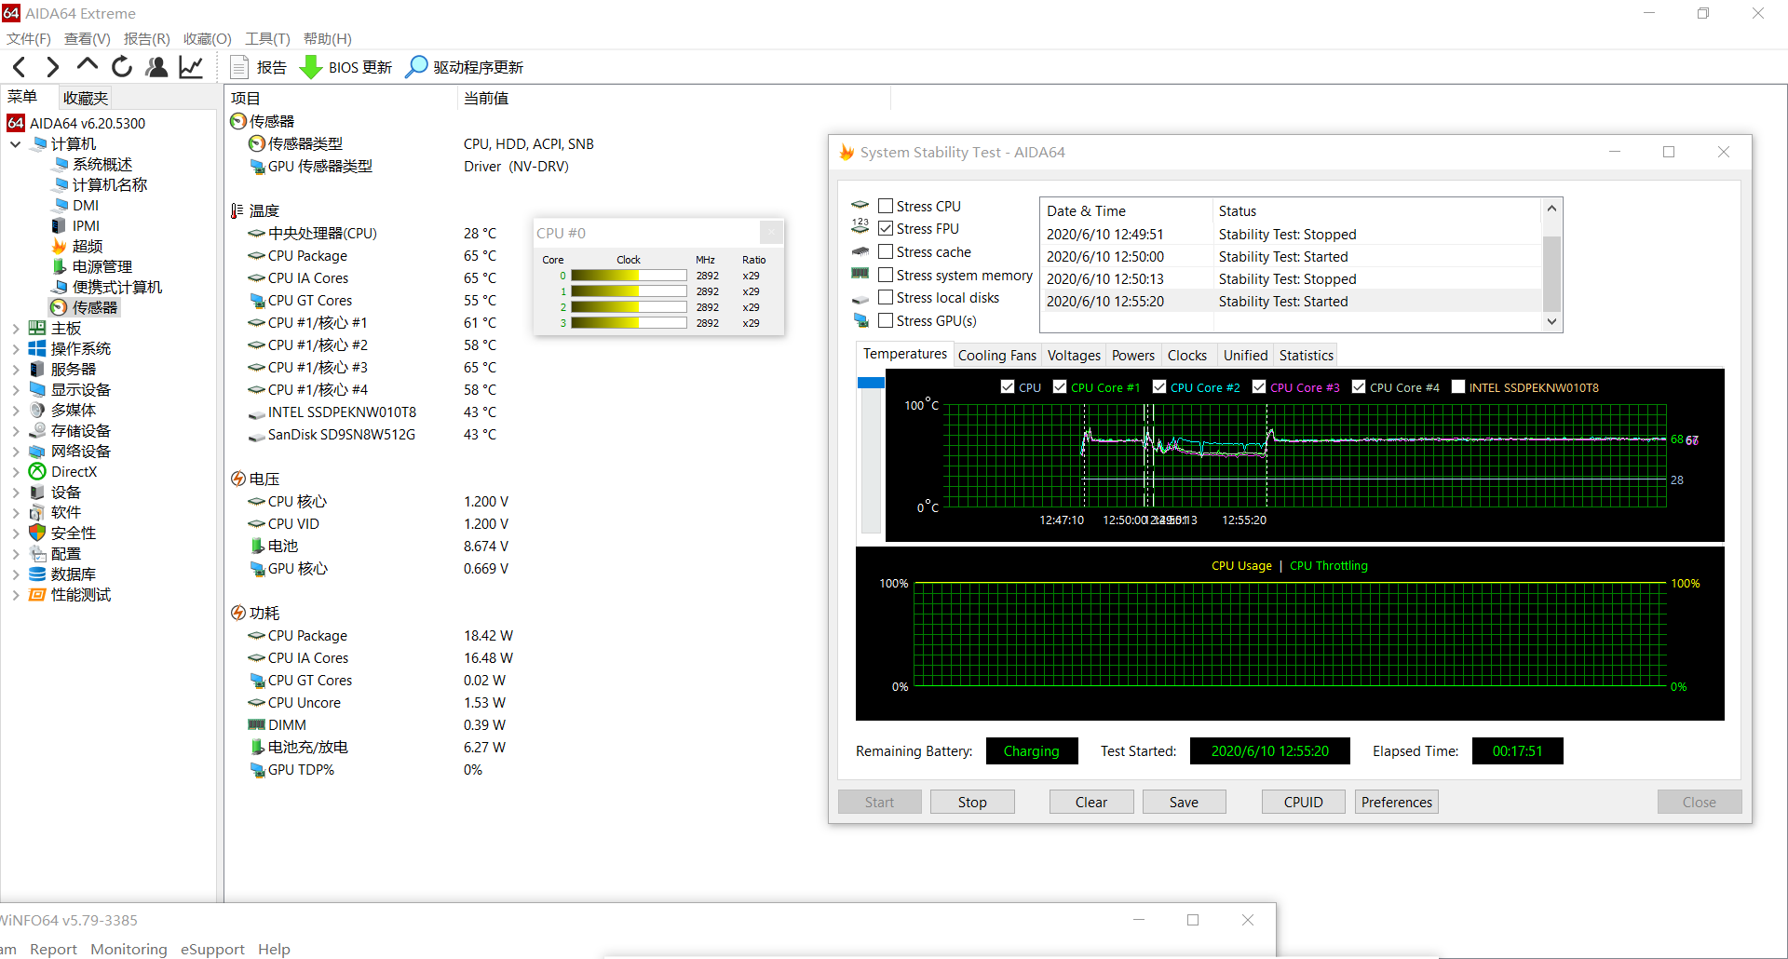This screenshot has width=1788, height=959.
Task: Click the 驱动程序更新 magnifier icon
Action: point(416,67)
